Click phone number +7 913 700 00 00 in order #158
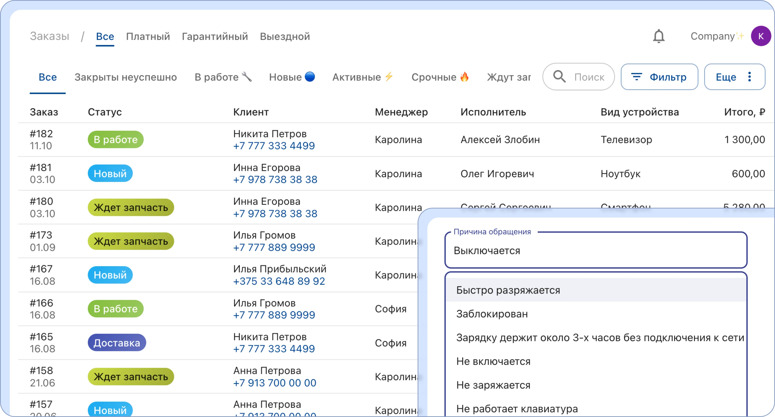The width and height of the screenshot is (775, 417). pos(275,383)
